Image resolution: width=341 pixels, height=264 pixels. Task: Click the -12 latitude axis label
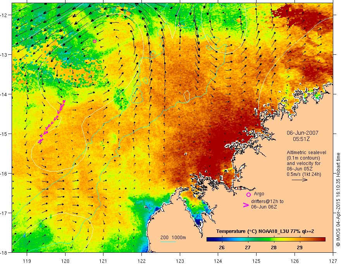4,15
